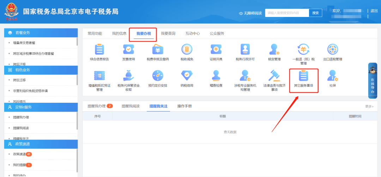Open 税费申报及缴纳 icon

tap(158, 49)
